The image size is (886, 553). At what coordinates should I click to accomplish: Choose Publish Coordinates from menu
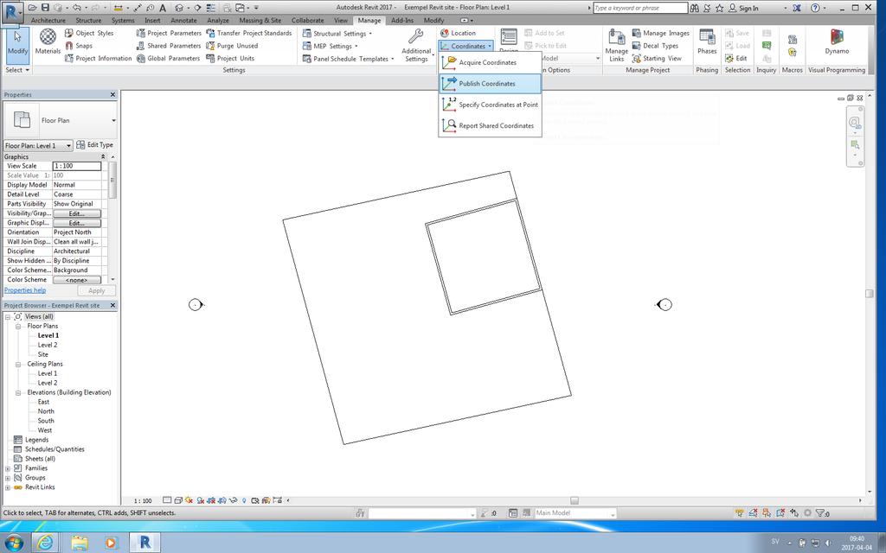tap(490, 84)
